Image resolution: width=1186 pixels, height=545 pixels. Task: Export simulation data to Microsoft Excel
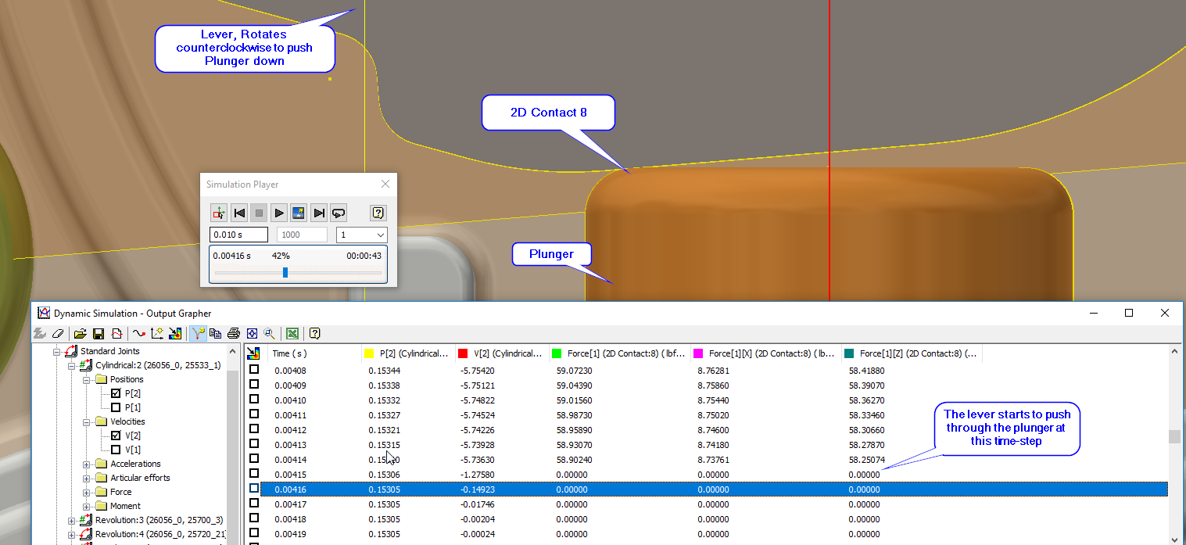click(x=292, y=333)
